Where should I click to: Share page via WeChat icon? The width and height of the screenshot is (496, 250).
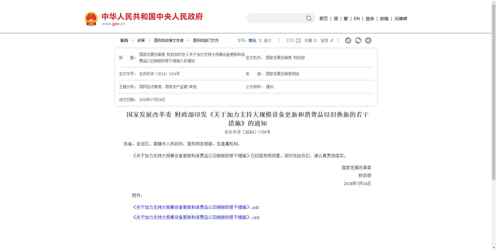(x=358, y=40)
